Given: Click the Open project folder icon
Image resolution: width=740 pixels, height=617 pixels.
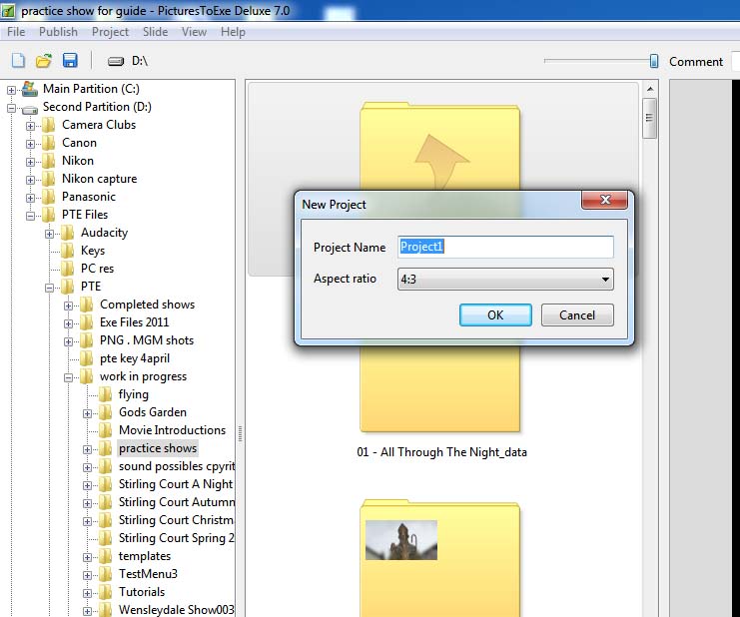Looking at the screenshot, I should click(44, 60).
